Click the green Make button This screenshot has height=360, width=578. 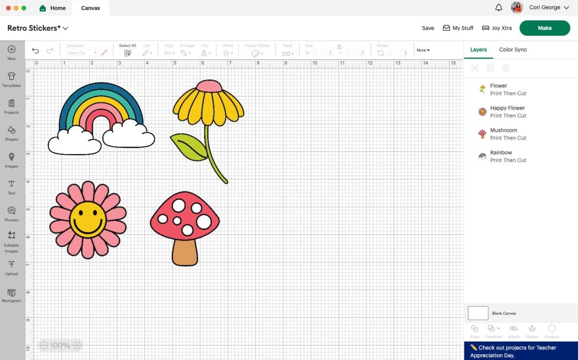545,28
